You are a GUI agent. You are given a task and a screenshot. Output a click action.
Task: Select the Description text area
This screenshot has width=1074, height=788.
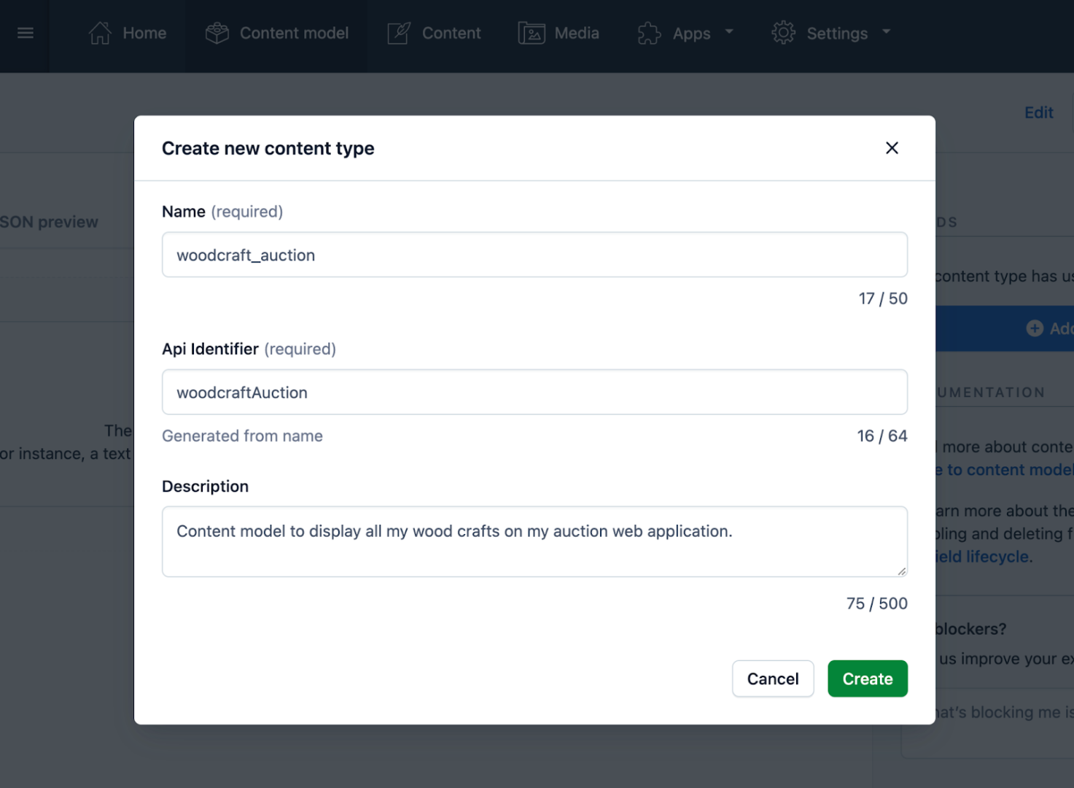point(534,541)
